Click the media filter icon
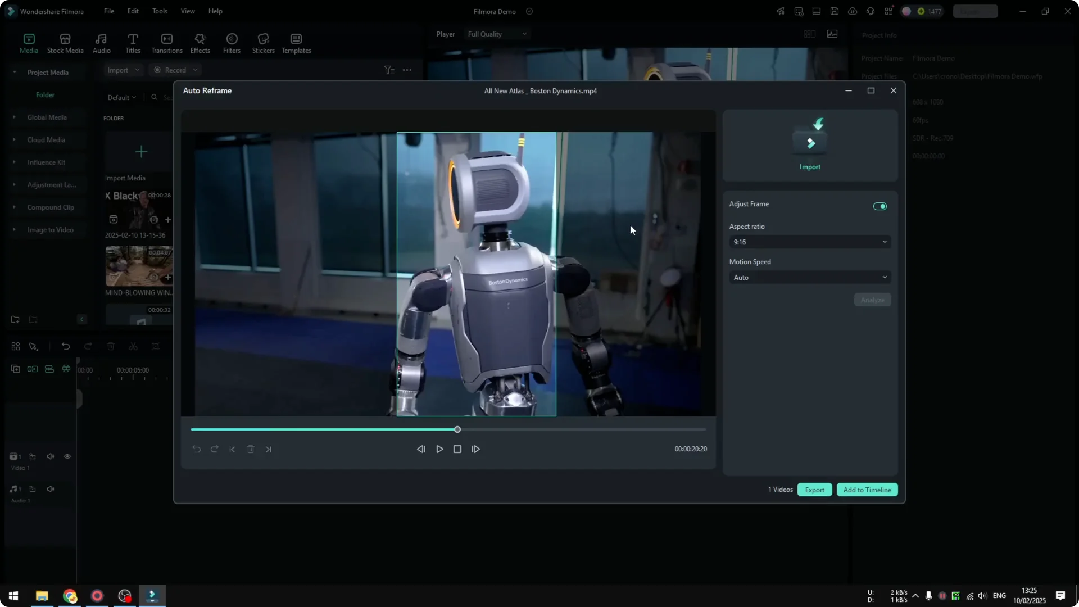The height and width of the screenshot is (607, 1079). point(389,70)
